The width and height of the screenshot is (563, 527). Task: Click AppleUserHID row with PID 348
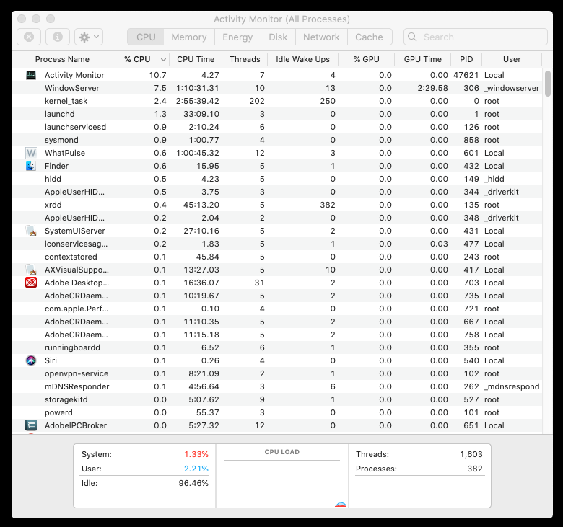pos(277,218)
